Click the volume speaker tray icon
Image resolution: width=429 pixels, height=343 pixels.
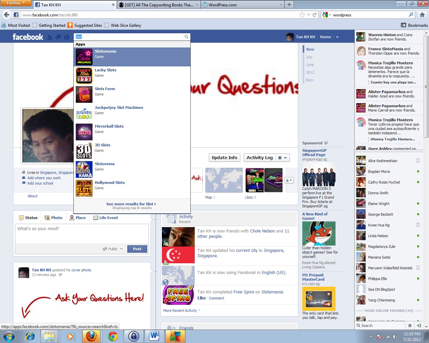(x=395, y=337)
